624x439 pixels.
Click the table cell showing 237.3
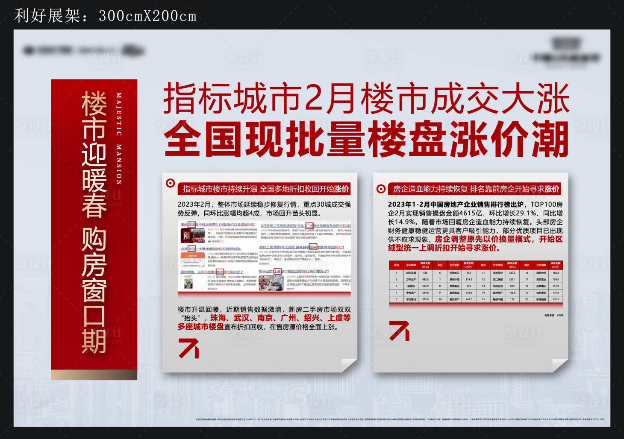tap(512, 273)
